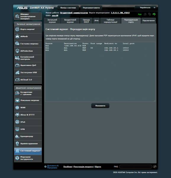Select the Адаптивна QoS gauge icon
Viewport: 171px width, 178px height.
pyautogui.click(x=17, y=65)
